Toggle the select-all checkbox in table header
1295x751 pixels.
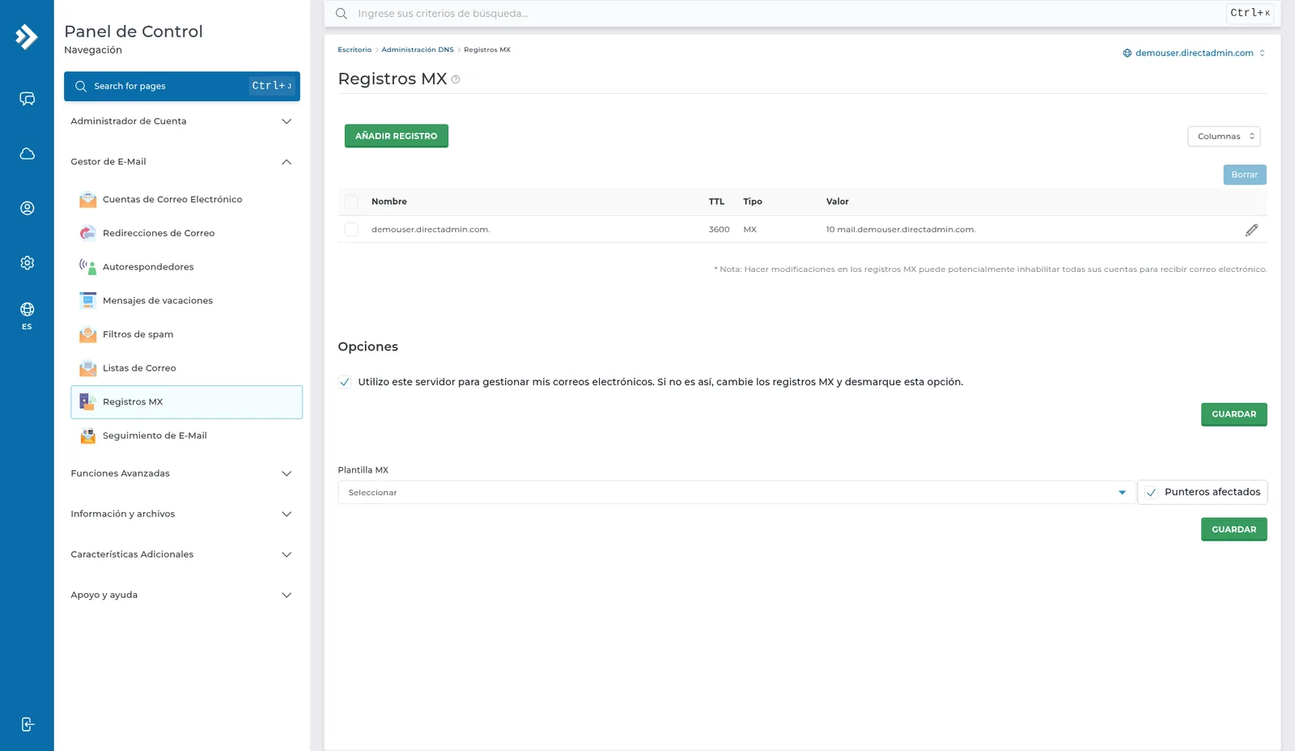[x=351, y=202]
